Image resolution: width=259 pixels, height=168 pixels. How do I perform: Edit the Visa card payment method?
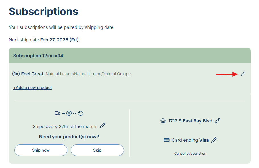pos(214,140)
